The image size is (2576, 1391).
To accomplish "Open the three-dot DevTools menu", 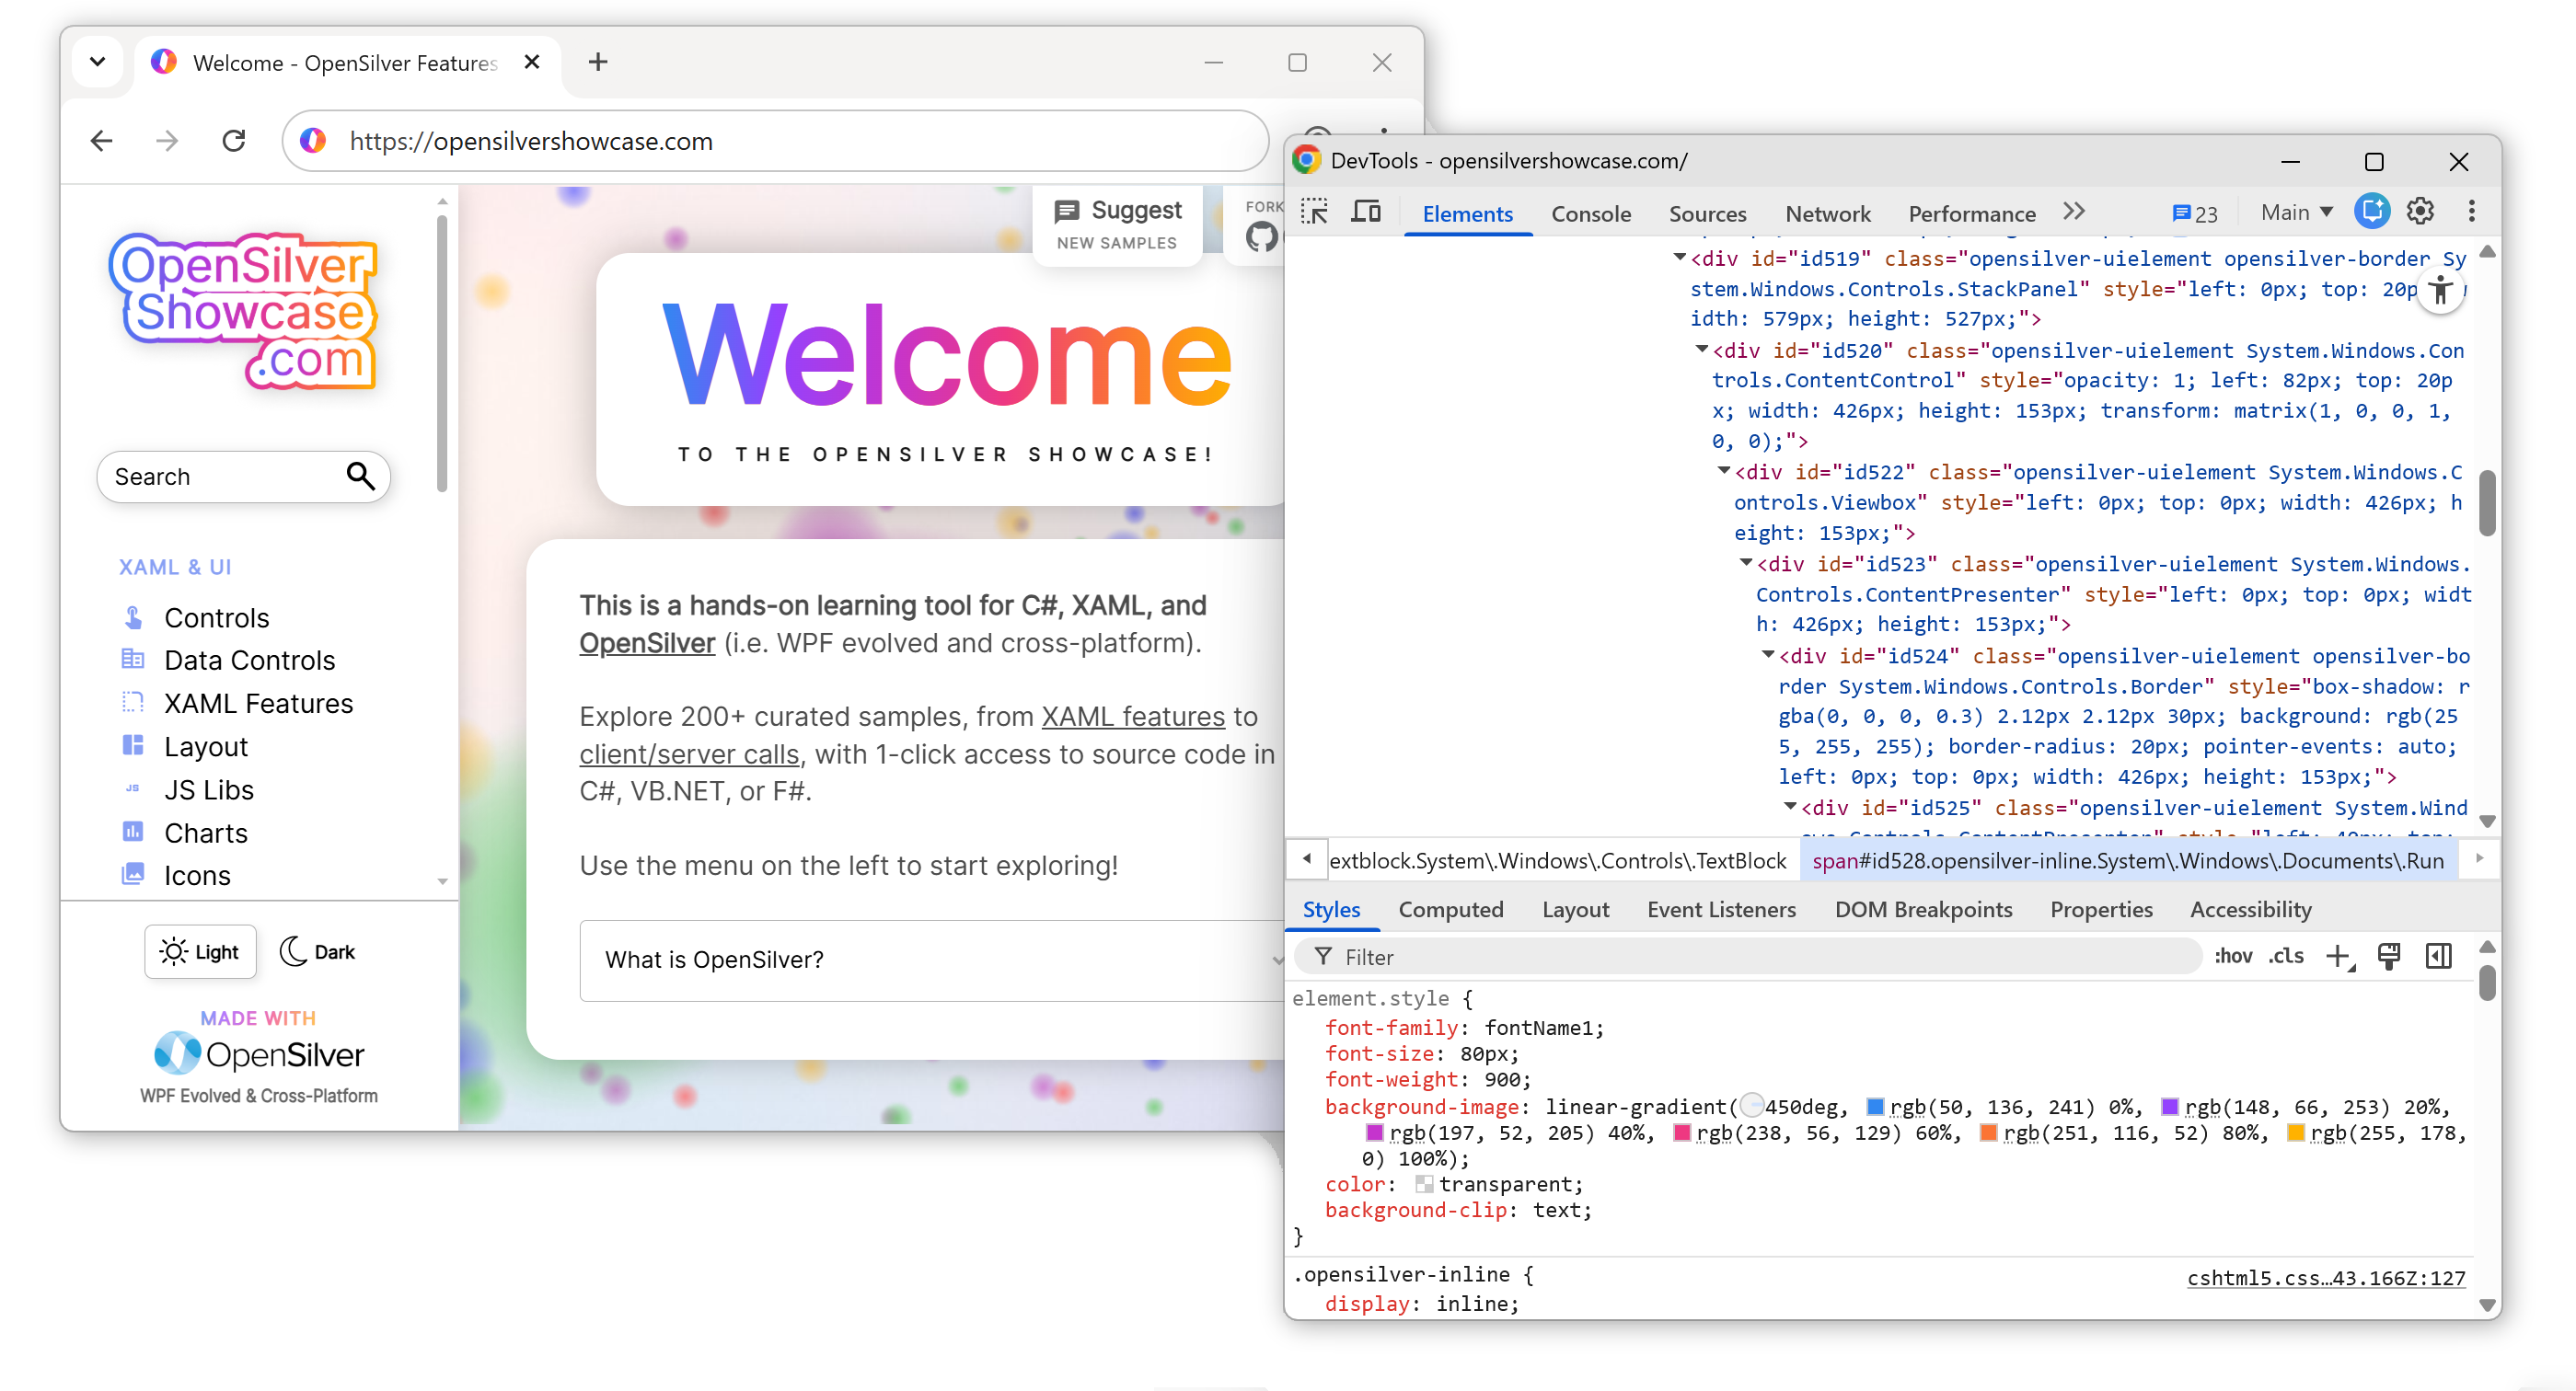I will [2471, 211].
